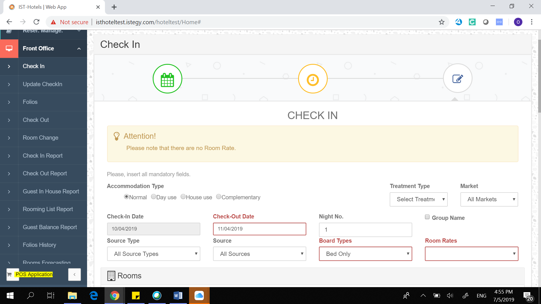Enable the Group Name checkbox
Screen dimensions: 541x304
pos(427,217)
